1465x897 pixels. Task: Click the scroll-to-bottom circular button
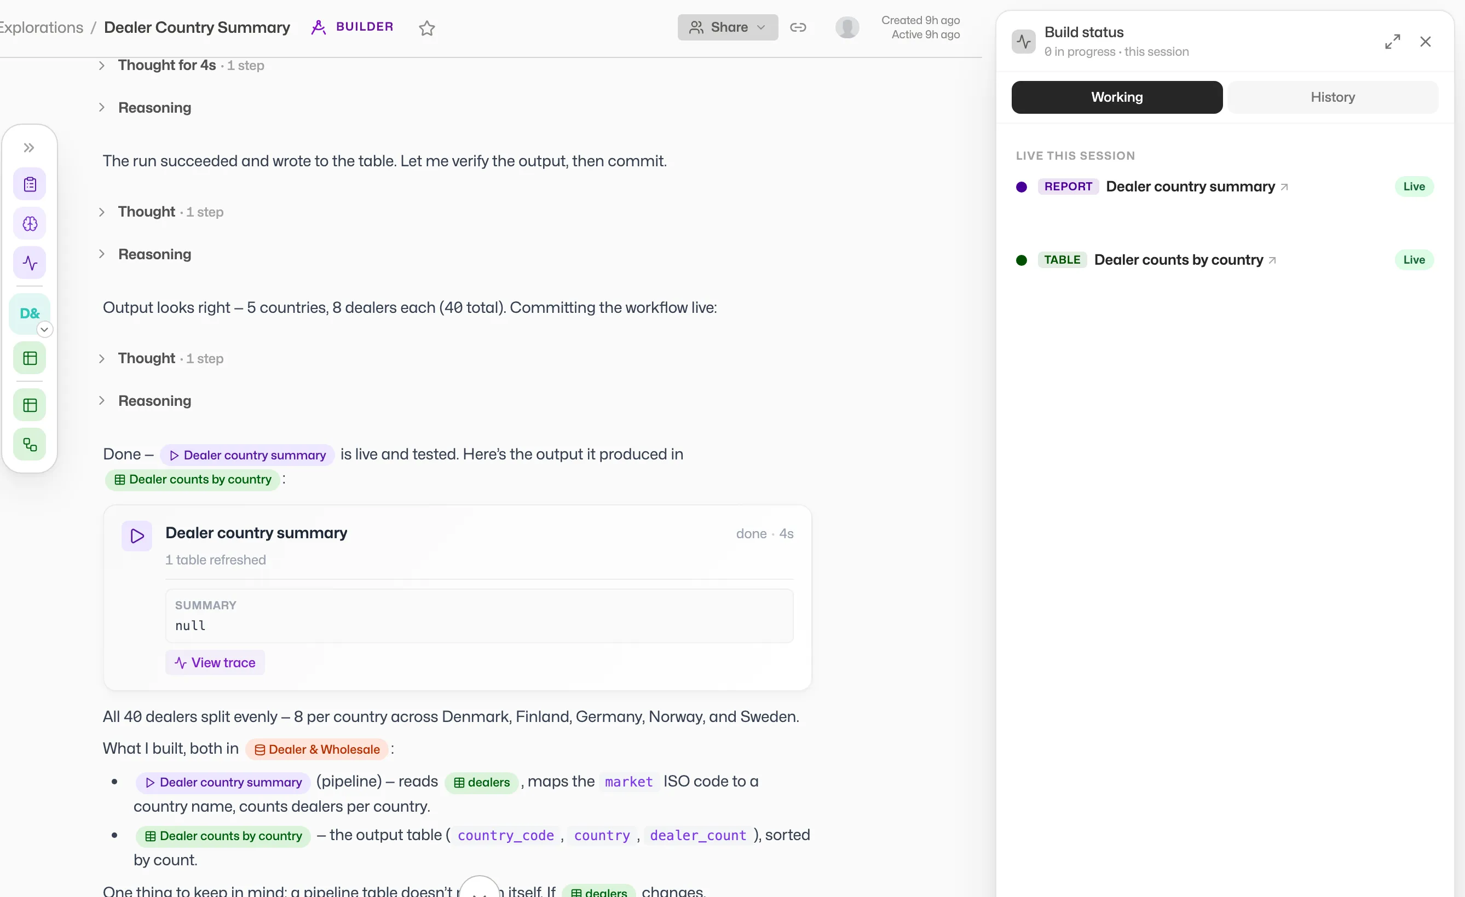tap(479, 889)
